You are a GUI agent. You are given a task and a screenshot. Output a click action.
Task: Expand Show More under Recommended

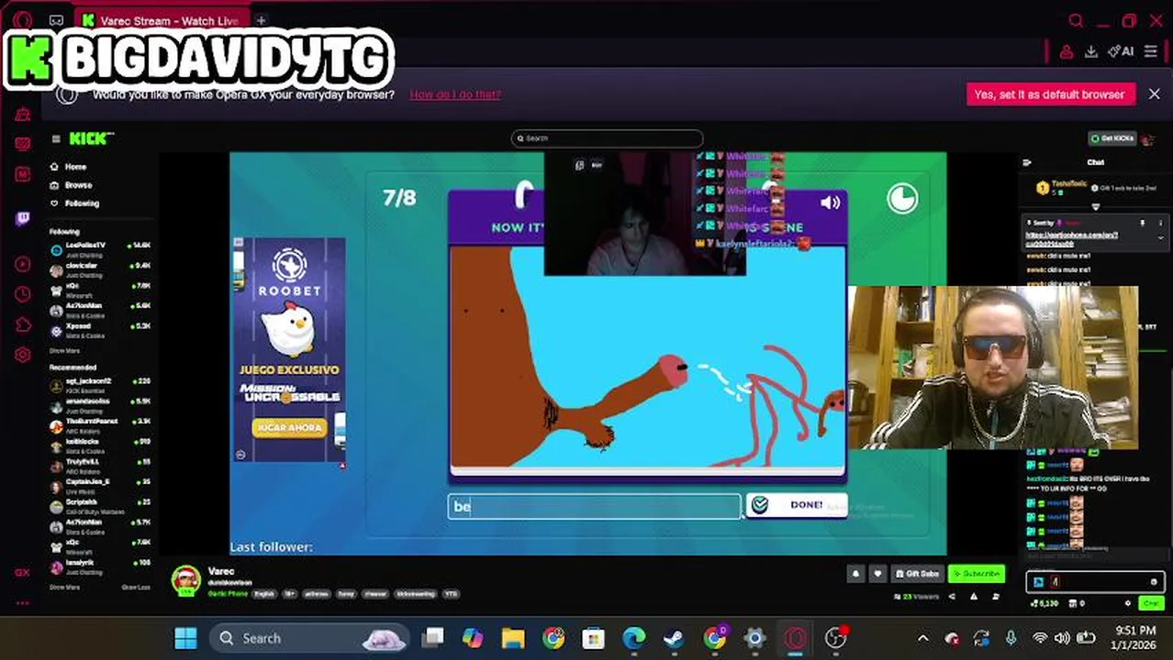64,587
